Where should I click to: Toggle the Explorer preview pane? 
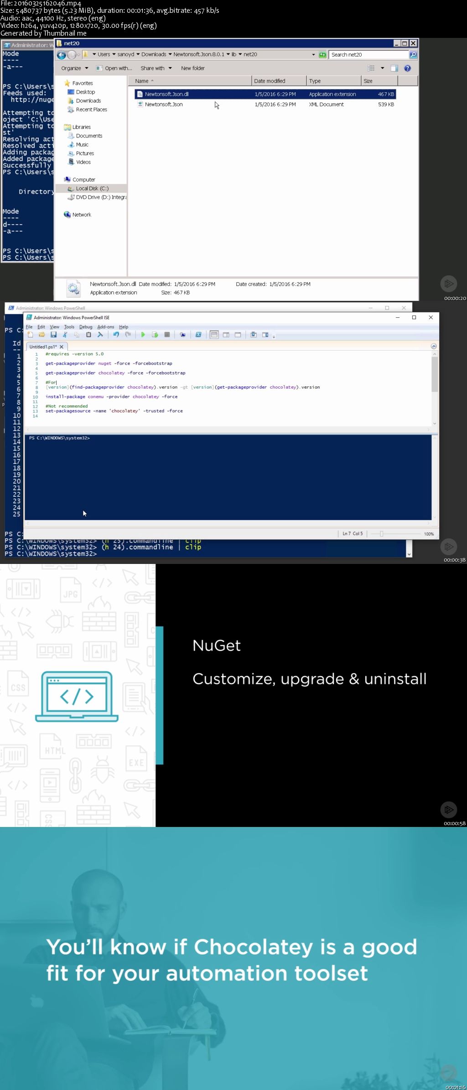[x=394, y=68]
